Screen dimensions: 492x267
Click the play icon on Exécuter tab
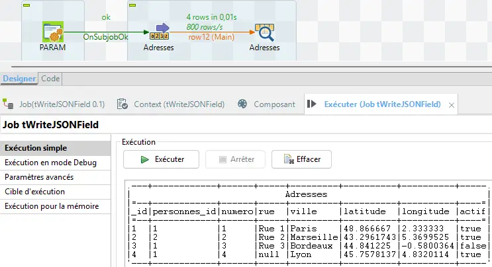311,104
